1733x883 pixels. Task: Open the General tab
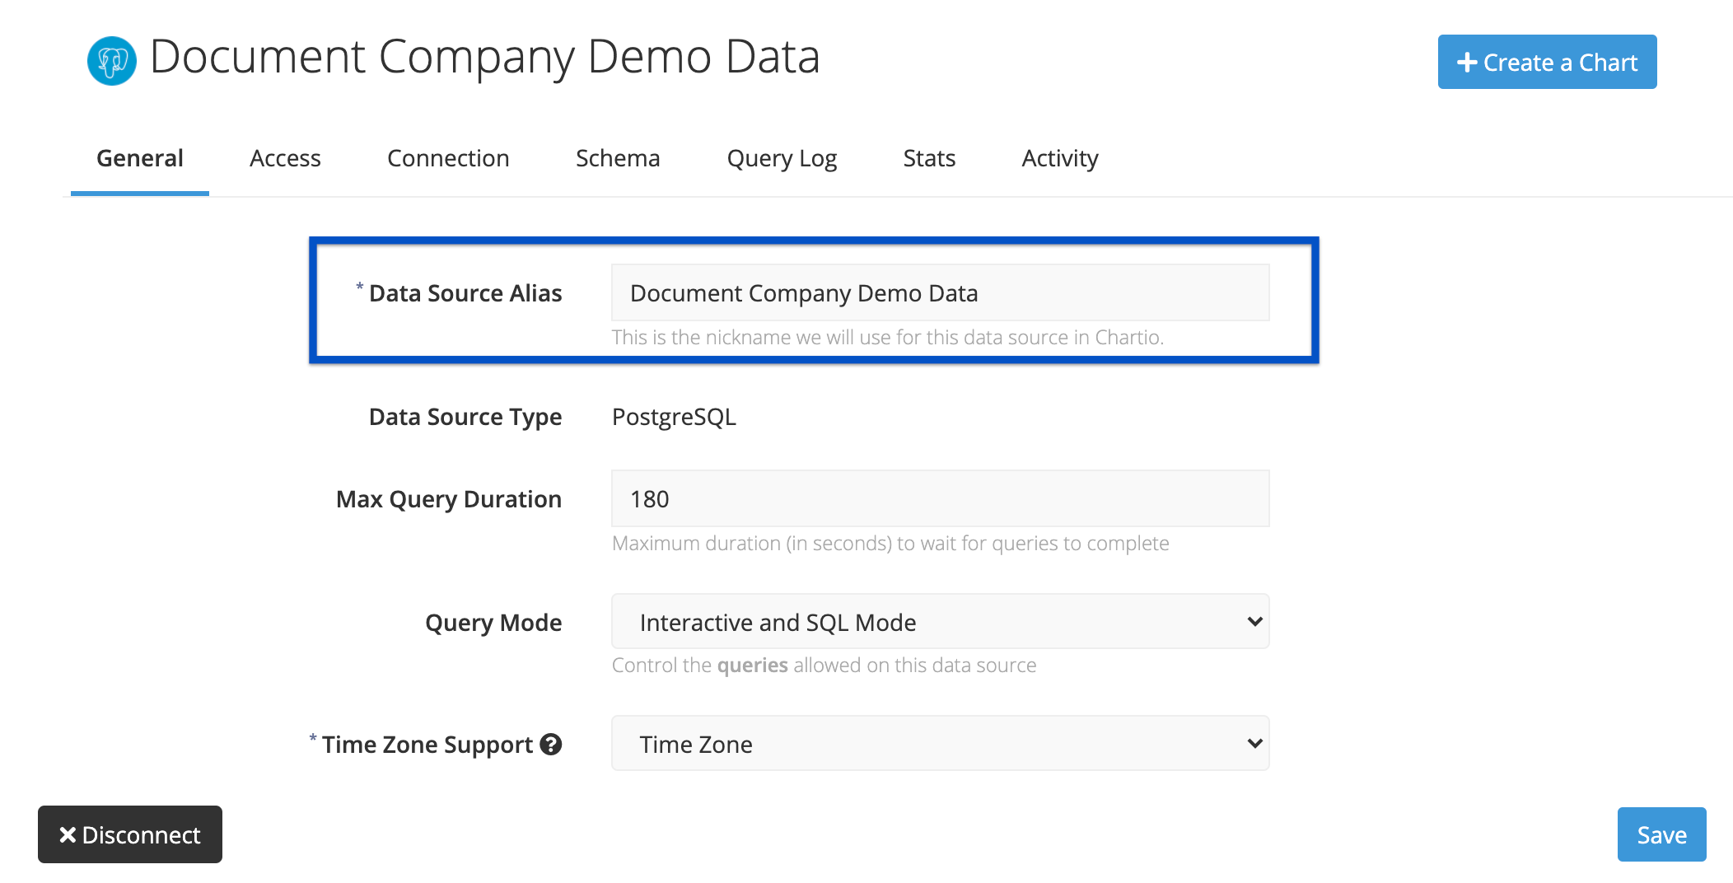coord(140,158)
